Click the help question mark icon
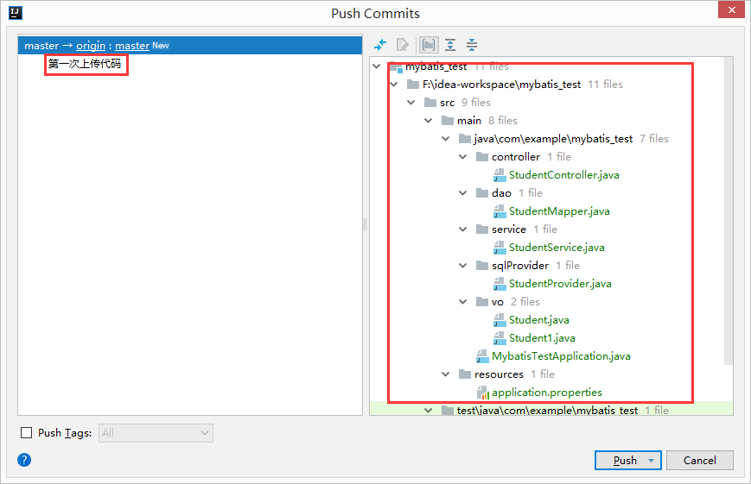The image size is (751, 484). tap(24, 460)
